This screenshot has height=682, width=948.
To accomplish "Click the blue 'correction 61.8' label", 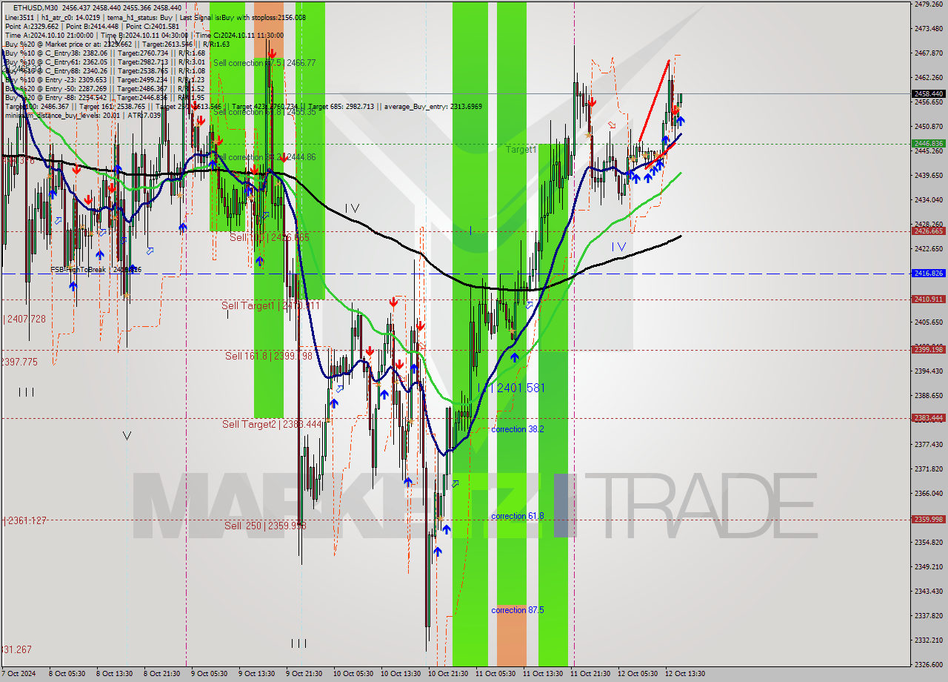I will [518, 516].
